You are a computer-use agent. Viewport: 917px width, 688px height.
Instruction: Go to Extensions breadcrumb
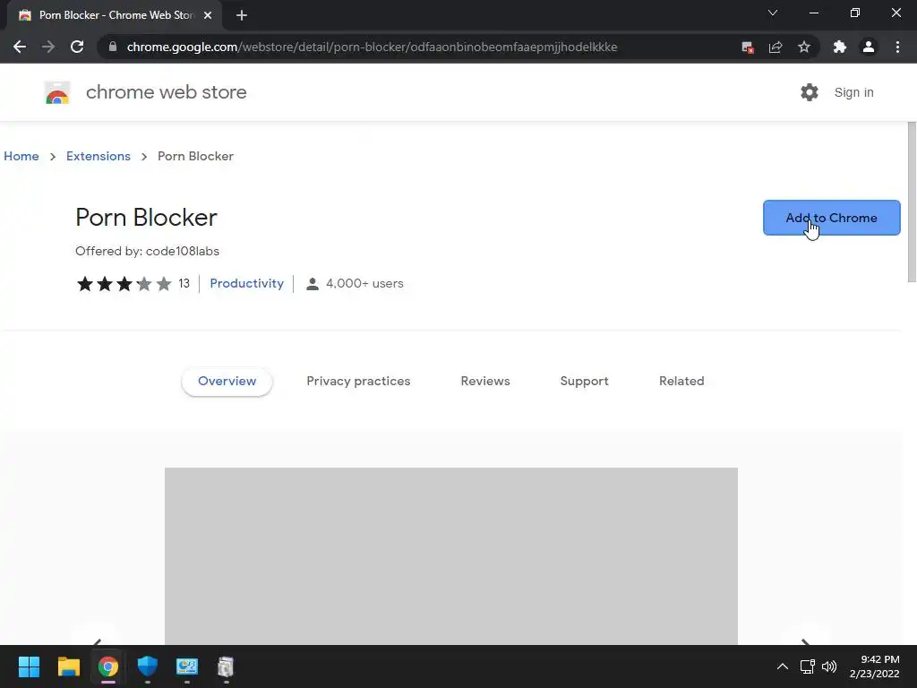[99, 156]
